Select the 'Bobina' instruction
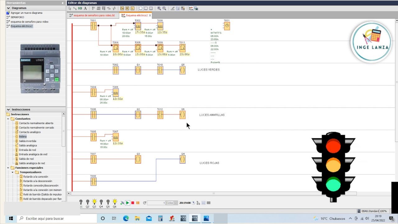This screenshot has height=224, width=398. click(x=23, y=137)
